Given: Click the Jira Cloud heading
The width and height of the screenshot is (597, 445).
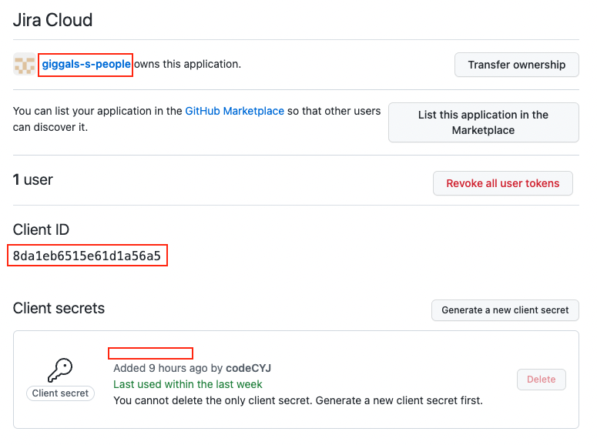Looking at the screenshot, I should point(52,19).
